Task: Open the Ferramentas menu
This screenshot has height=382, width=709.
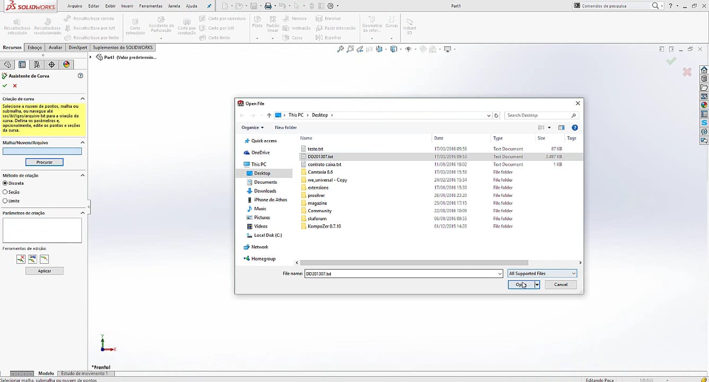Action: [x=151, y=6]
